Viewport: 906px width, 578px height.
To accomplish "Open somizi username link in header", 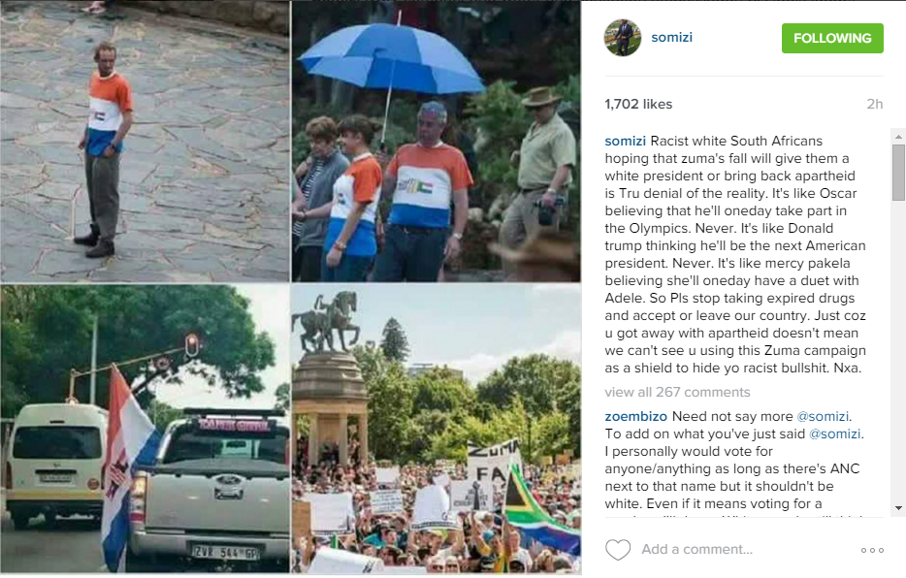I will (671, 38).
